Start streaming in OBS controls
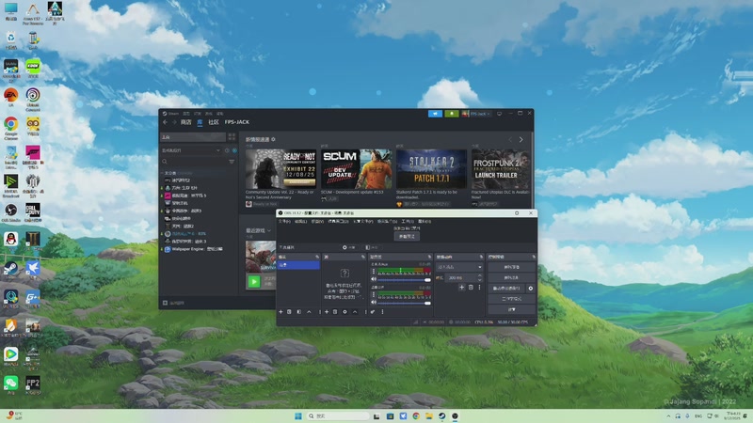Viewport: 753px width, 423px height. (x=511, y=267)
